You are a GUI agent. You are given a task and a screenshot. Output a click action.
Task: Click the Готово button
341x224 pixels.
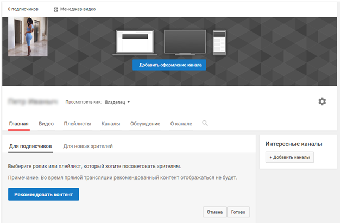point(238,212)
